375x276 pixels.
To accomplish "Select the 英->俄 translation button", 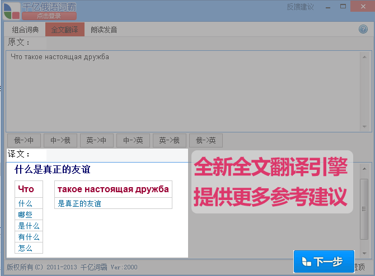I will pos(170,140).
